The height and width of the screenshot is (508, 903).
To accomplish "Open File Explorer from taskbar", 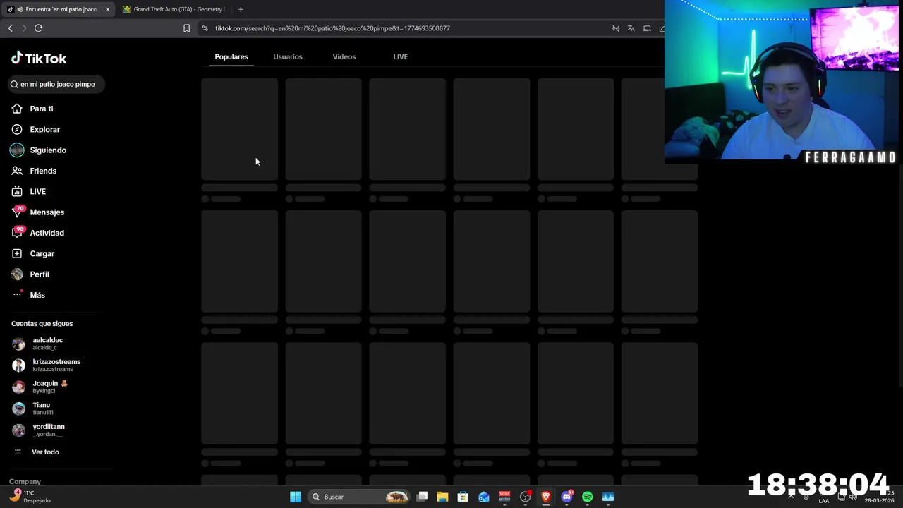I will [442, 497].
